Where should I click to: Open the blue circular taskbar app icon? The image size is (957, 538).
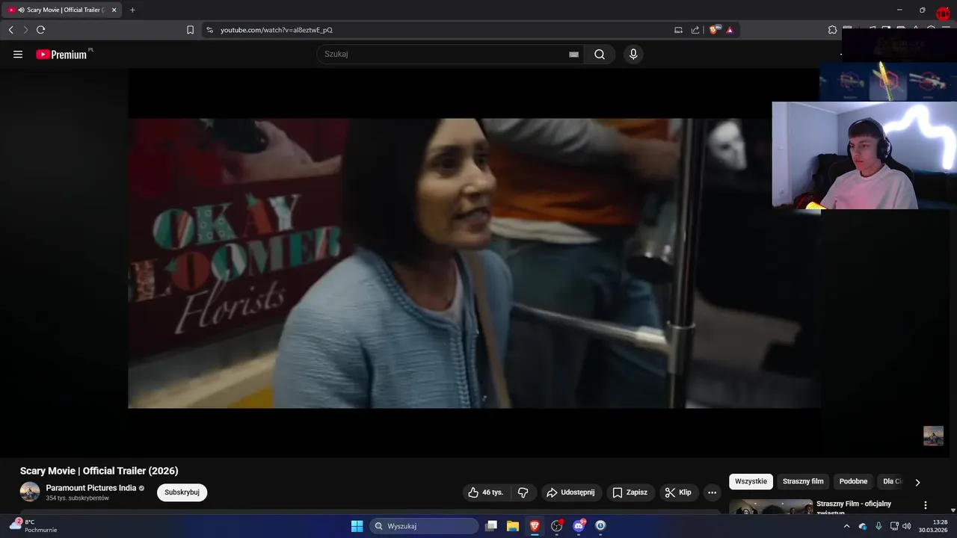600,526
